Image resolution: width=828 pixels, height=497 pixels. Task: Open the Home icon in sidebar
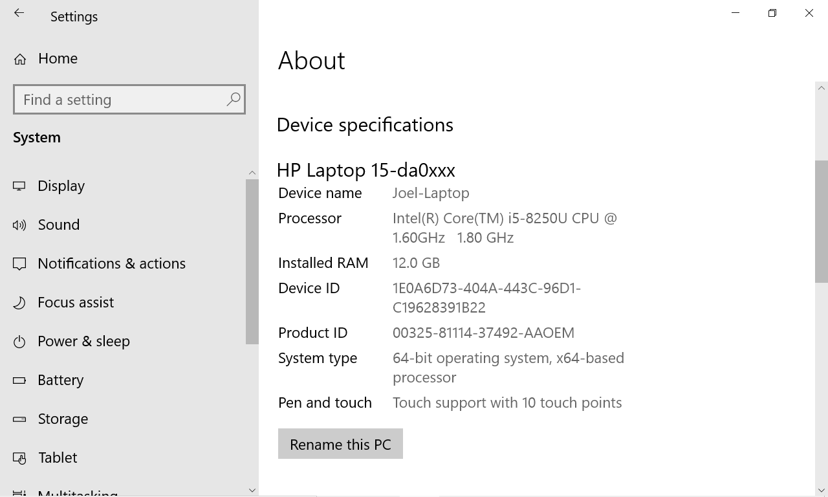pyautogui.click(x=20, y=59)
